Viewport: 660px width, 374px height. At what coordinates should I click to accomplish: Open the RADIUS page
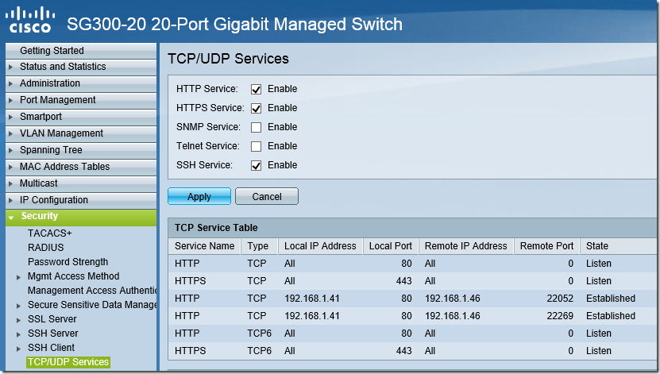[46, 248]
